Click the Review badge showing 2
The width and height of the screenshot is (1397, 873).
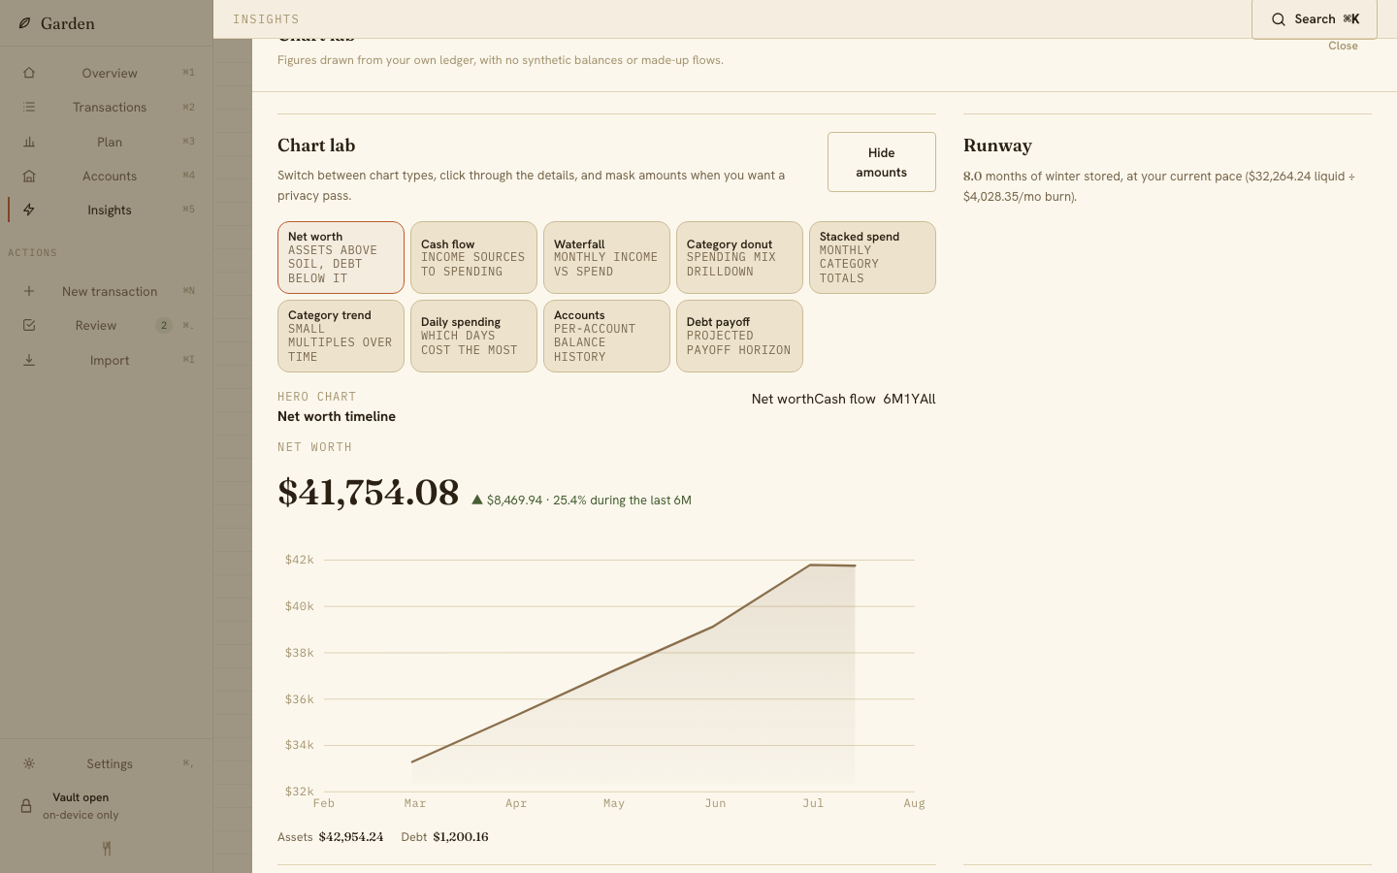point(164,325)
